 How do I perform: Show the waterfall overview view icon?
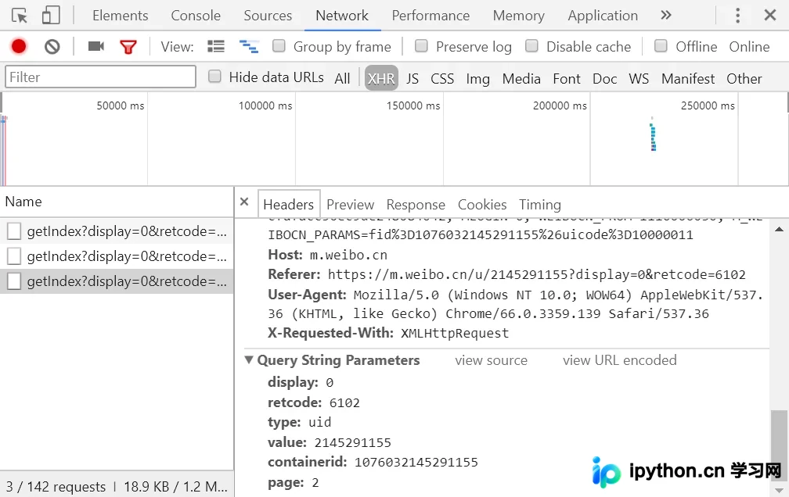coord(249,47)
